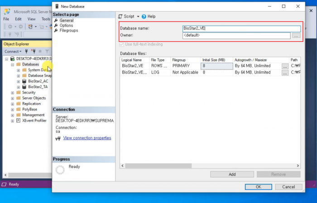Switch to the Filegroups page
The width and height of the screenshot is (317, 203).
68,30
